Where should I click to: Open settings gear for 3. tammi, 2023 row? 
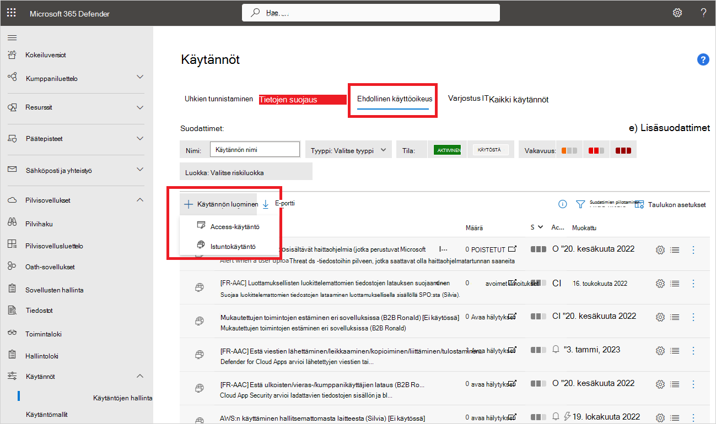tap(660, 350)
